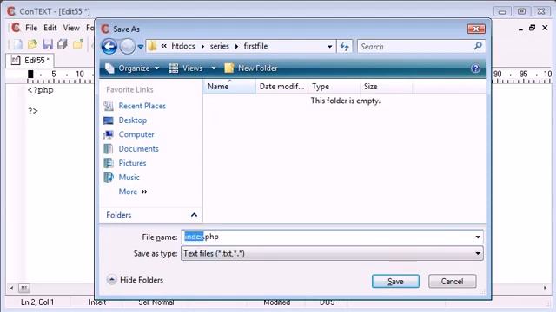Click the magnifier search icon

tap(478, 46)
